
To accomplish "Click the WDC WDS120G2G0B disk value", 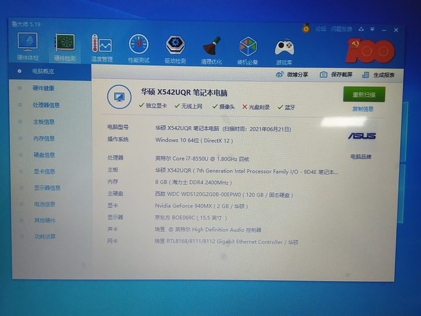I will point(224,194).
